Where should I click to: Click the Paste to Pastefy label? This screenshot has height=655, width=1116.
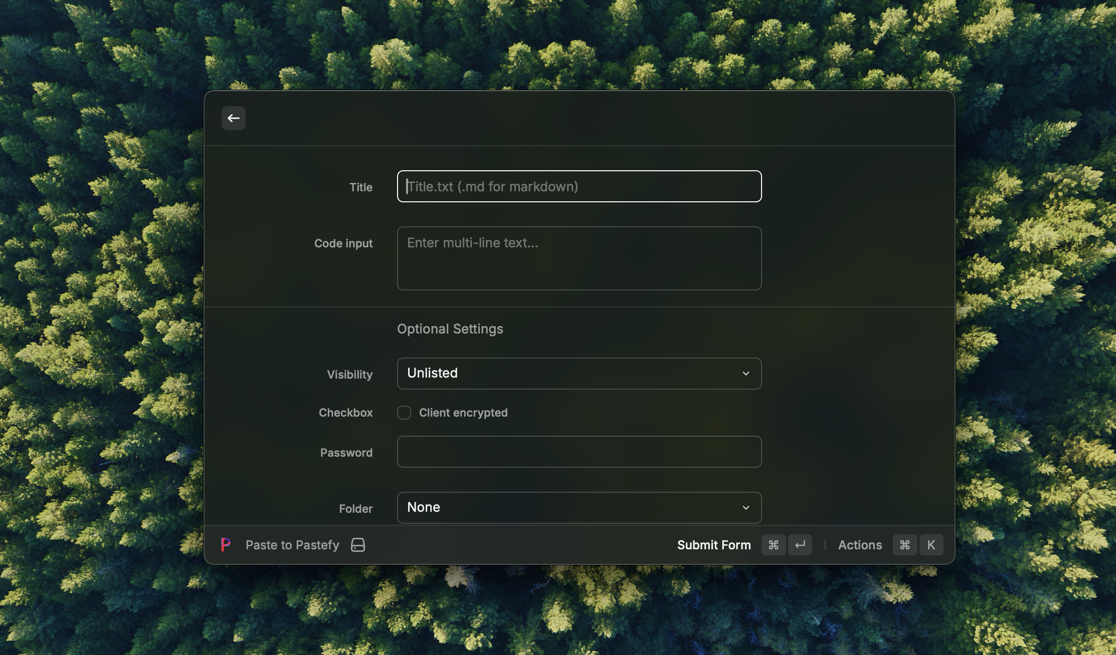(x=292, y=545)
